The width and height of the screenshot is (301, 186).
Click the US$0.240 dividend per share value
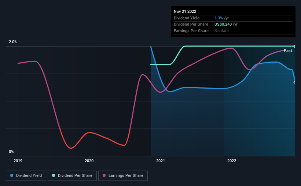click(x=223, y=25)
